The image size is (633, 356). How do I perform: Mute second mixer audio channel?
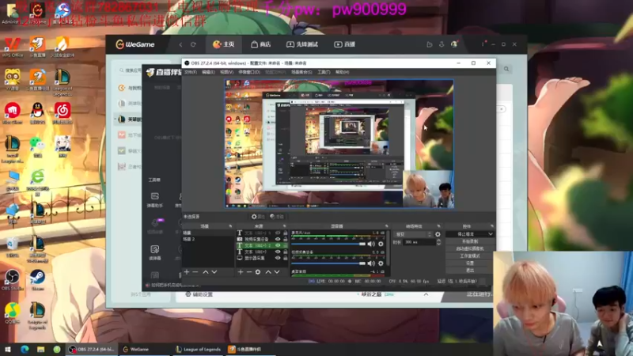click(x=371, y=263)
